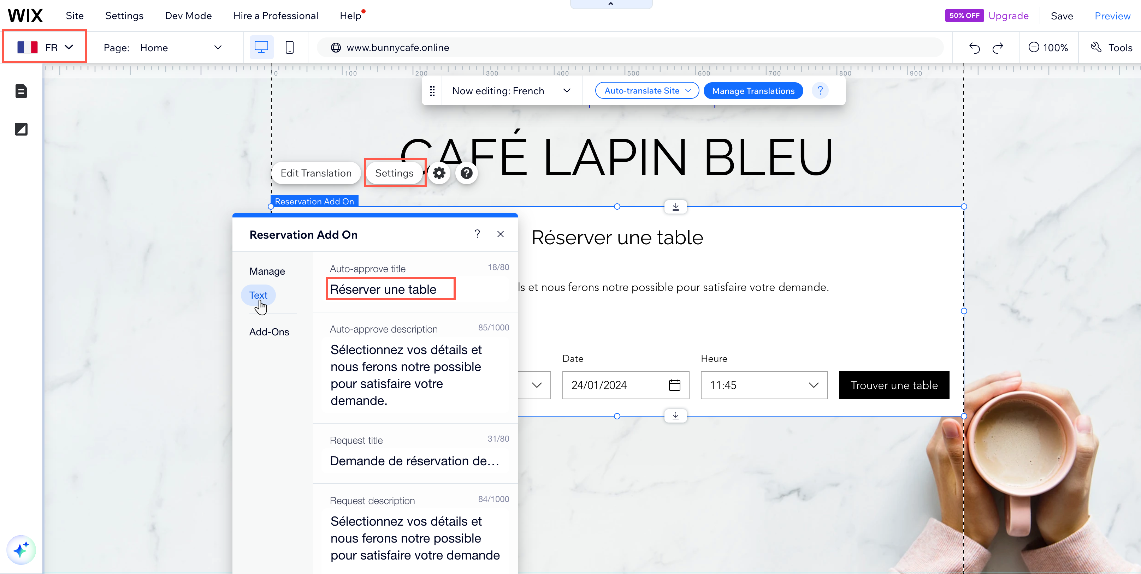Click the redo arrow icon

(x=998, y=47)
